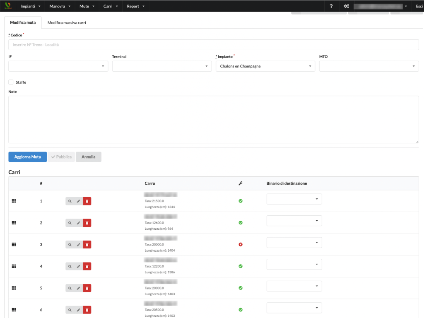Image resolution: width=424 pixels, height=318 pixels.
Task: Open Binario di destinazione dropdown for row 2
Action: (x=294, y=221)
